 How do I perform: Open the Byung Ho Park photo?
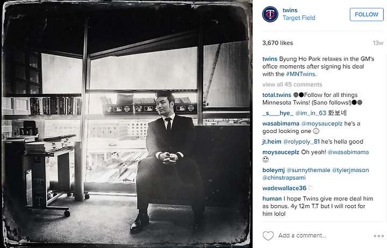[x=126, y=124]
